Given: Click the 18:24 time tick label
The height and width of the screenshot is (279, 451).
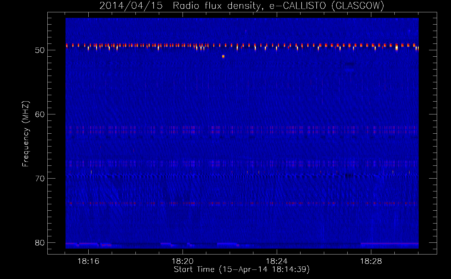Looking at the screenshot, I should 277,261.
